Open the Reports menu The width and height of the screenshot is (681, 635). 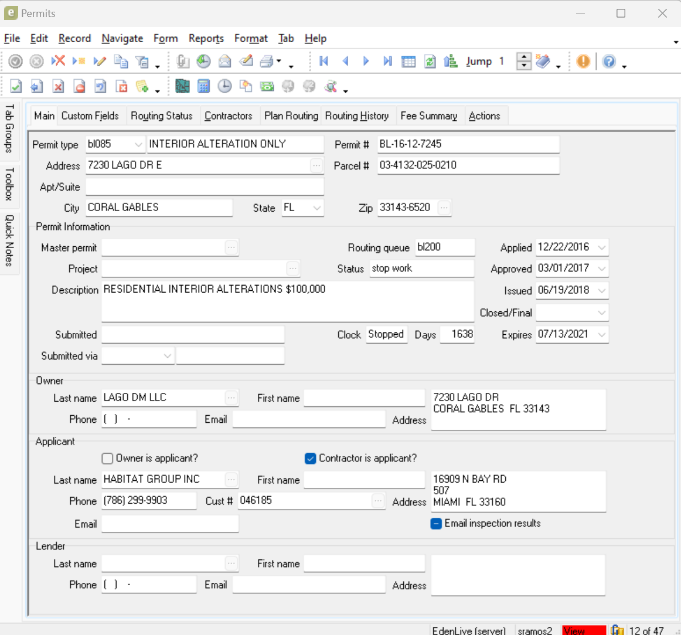206,38
